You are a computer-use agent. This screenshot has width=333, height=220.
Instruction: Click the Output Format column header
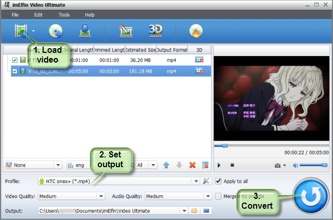(x=172, y=50)
